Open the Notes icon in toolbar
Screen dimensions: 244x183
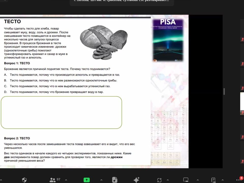tap(213, 180)
